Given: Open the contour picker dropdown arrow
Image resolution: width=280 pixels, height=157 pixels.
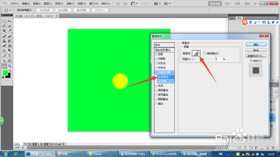Looking at the screenshot, I should coord(199,53).
